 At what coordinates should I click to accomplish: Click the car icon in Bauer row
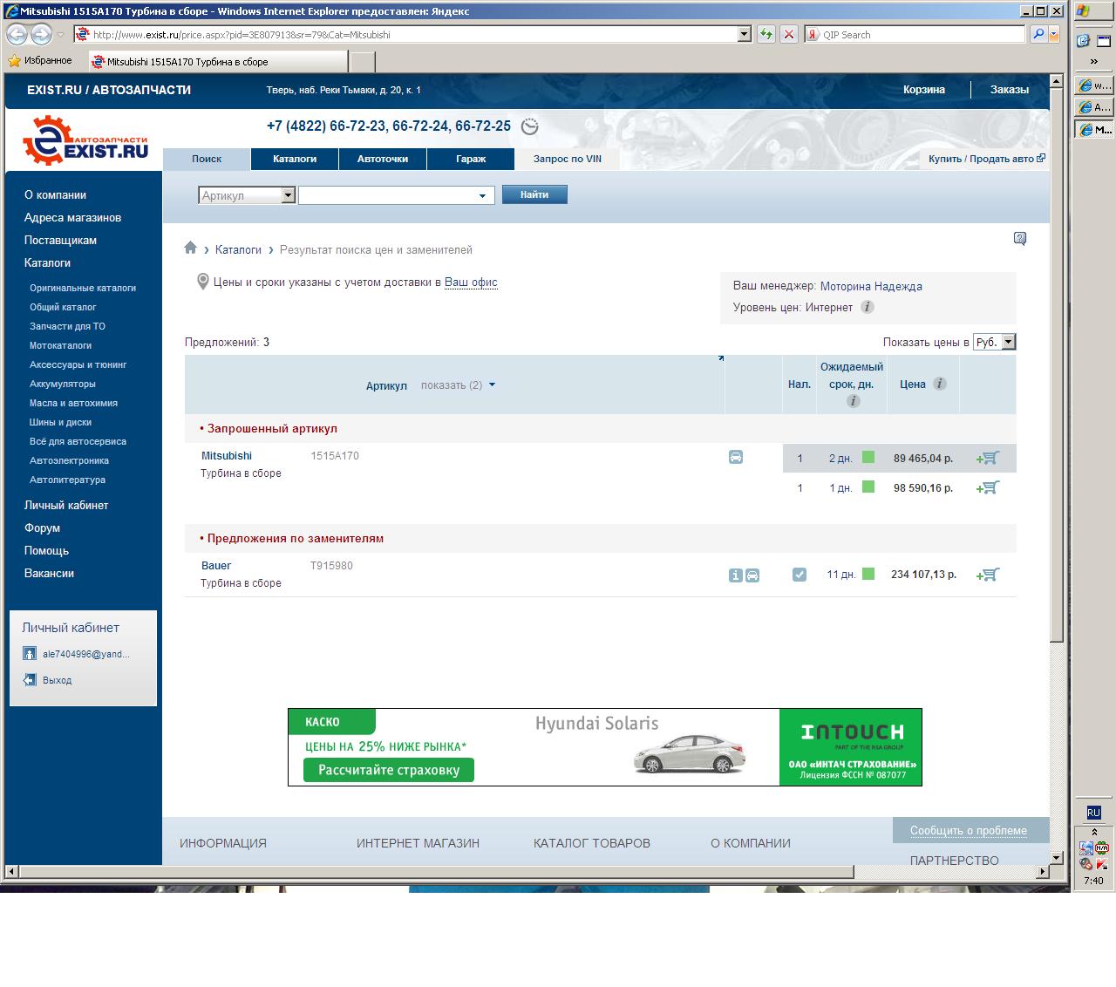click(x=752, y=575)
